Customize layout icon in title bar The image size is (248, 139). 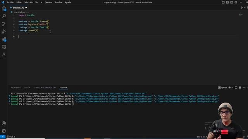click(236, 2)
